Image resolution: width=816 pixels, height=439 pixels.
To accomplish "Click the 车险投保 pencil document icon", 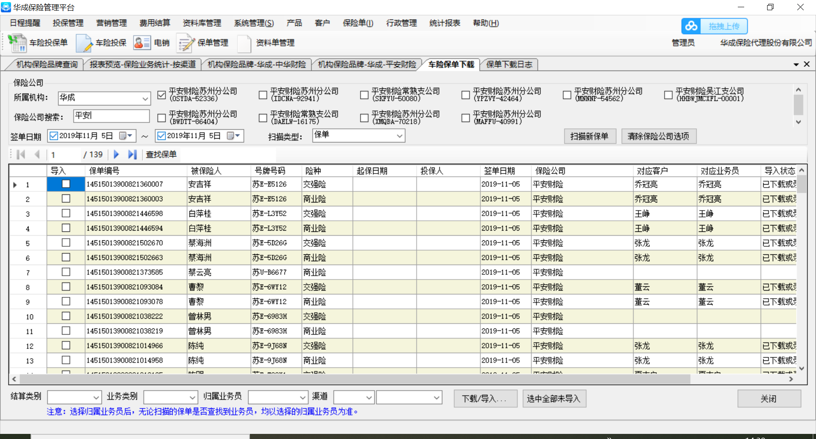I will coord(84,43).
